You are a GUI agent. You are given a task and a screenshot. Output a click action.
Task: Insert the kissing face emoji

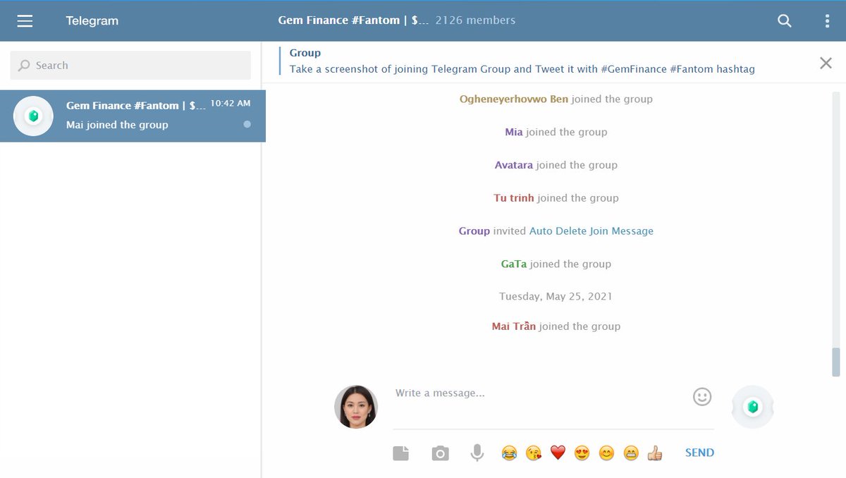point(534,453)
